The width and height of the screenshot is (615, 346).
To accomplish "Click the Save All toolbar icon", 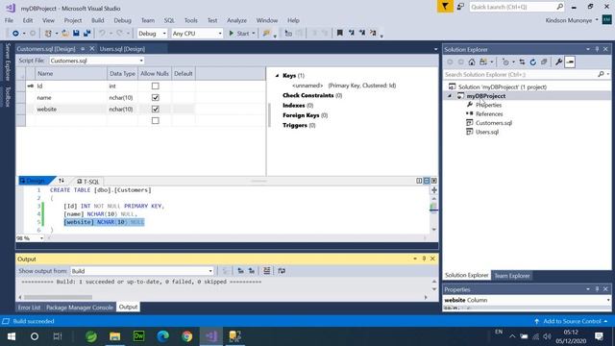I will click(x=86, y=34).
